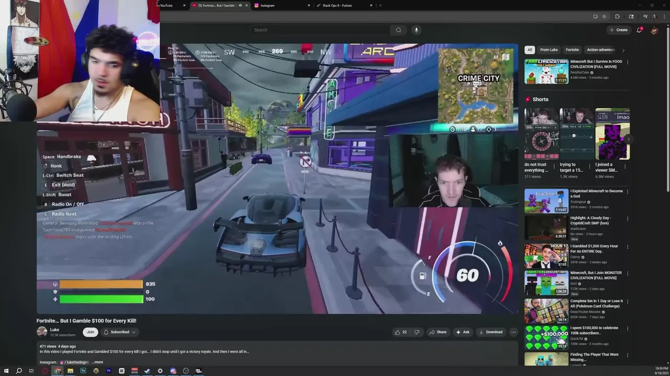The width and height of the screenshot is (670, 376).
Task: Open Food Civilization video thumbnail
Action: (x=546, y=71)
